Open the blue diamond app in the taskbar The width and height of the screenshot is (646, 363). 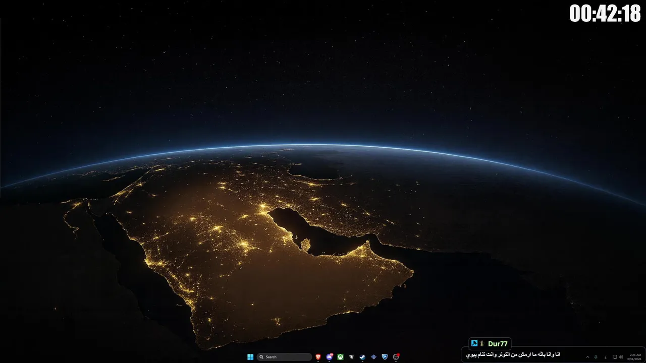click(373, 357)
